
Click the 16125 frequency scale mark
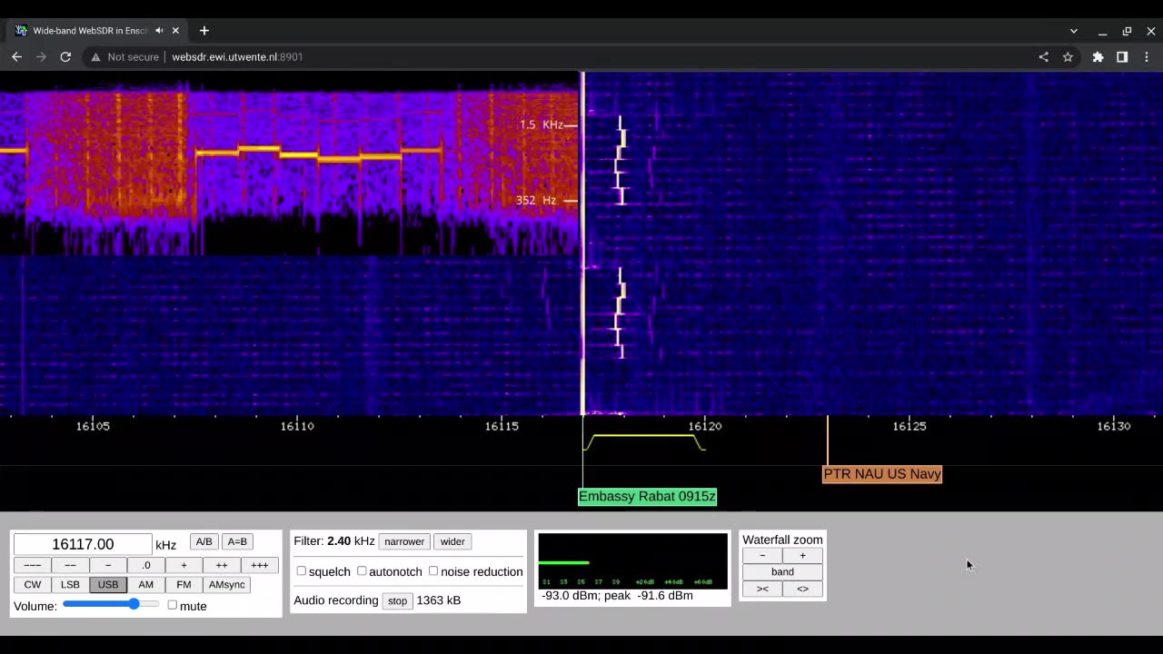point(910,426)
